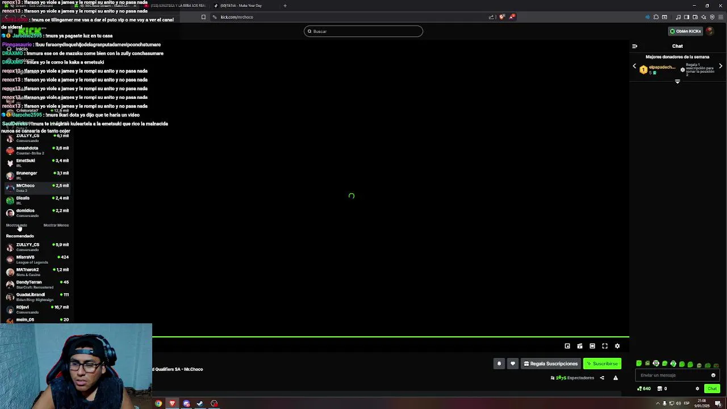
Task: Open recommended GuadaLibrandi channel
Action: (37, 297)
